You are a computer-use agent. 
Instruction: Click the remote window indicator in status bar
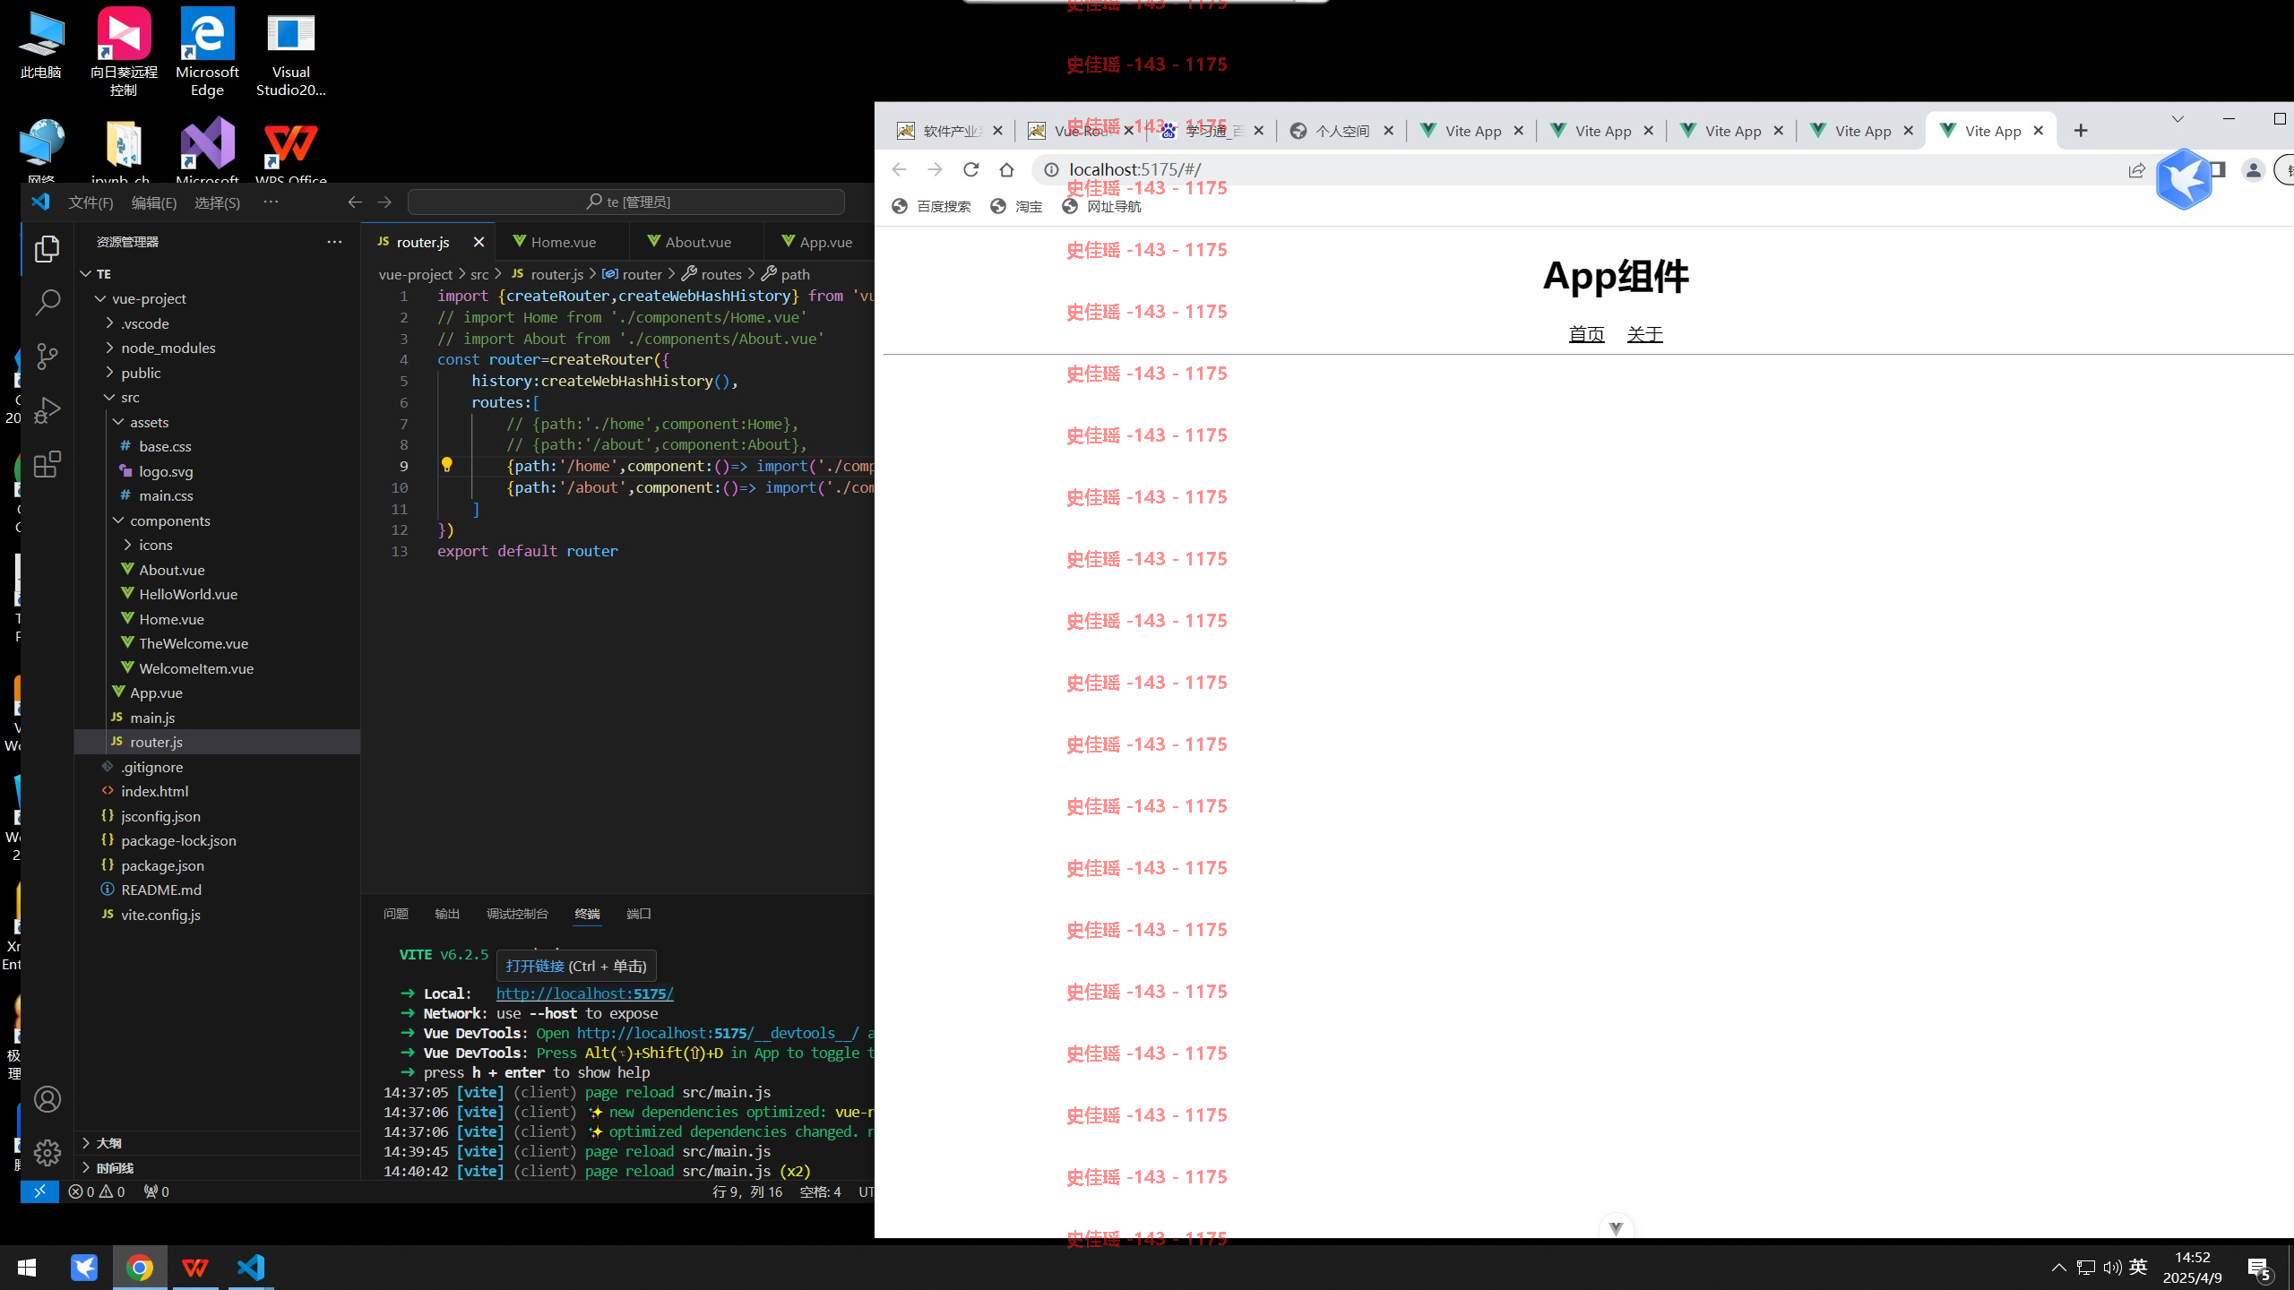[x=39, y=1191]
